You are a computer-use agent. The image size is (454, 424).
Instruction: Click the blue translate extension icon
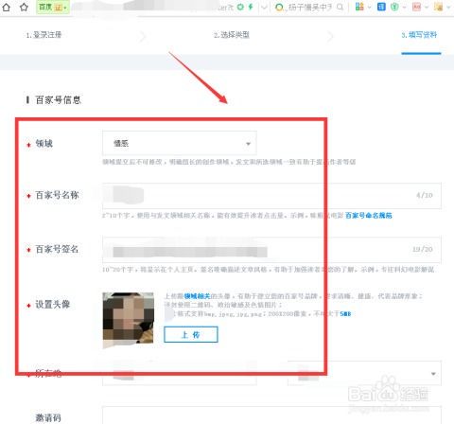(x=381, y=7)
